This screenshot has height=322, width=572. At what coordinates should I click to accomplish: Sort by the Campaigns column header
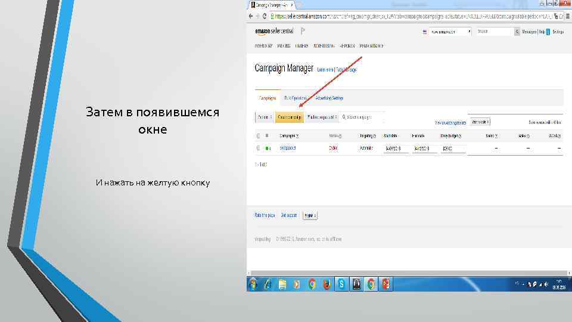[x=288, y=136]
